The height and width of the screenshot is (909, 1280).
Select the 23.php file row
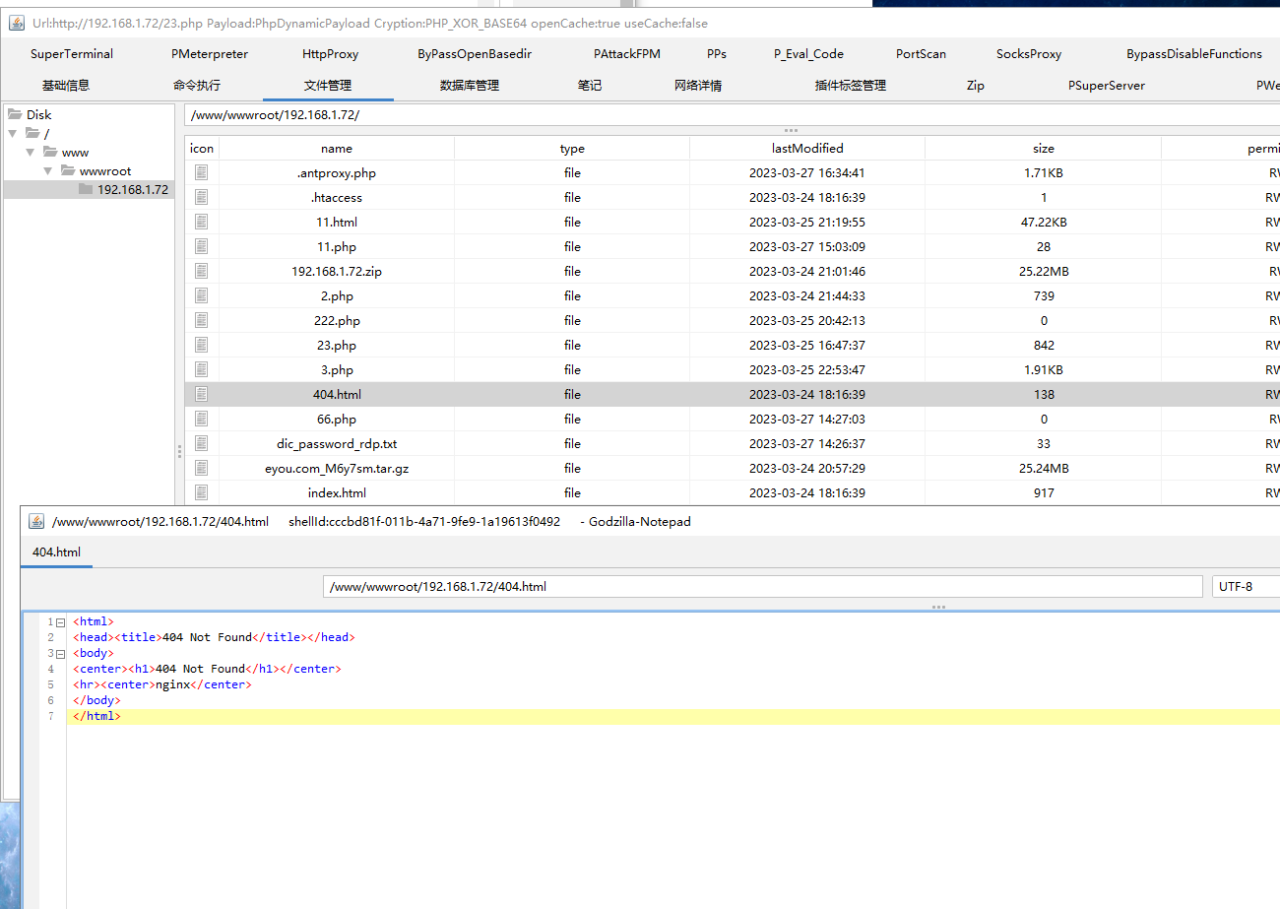[x=733, y=345]
